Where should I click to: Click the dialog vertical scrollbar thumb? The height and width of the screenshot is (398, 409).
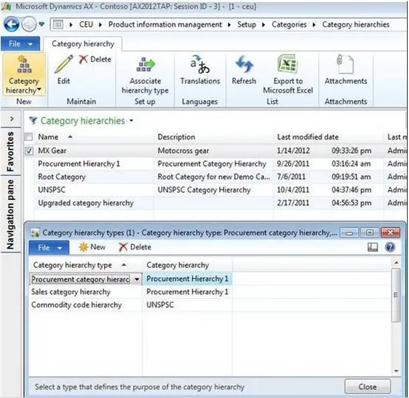click(x=396, y=295)
